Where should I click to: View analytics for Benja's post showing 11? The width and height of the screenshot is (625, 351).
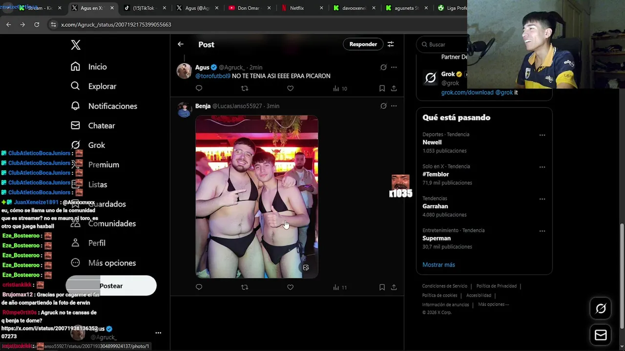click(x=340, y=288)
